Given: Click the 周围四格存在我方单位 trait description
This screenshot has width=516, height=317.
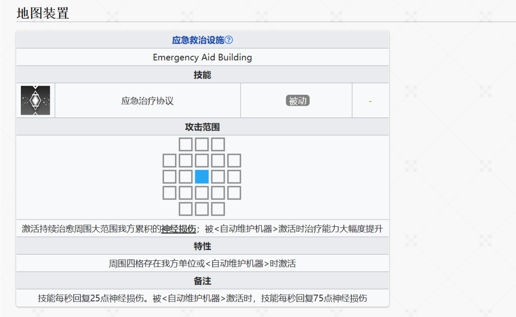Looking at the screenshot, I should (x=202, y=263).
